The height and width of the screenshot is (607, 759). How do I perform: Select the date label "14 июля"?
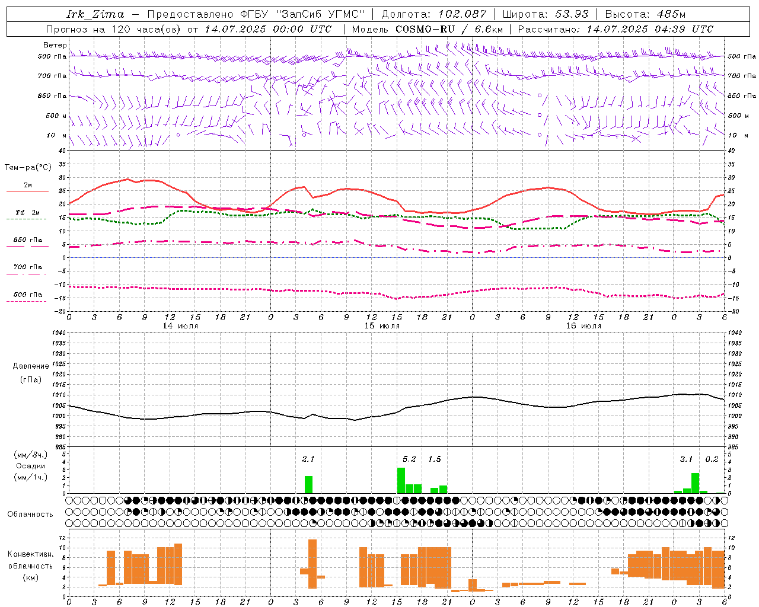(180, 326)
